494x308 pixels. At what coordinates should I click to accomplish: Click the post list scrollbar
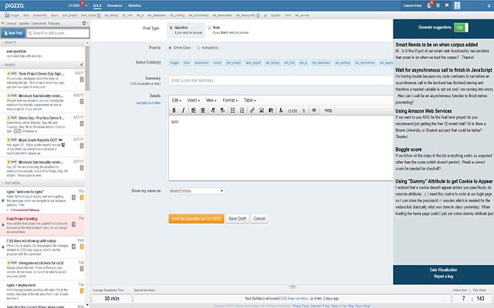(87, 69)
